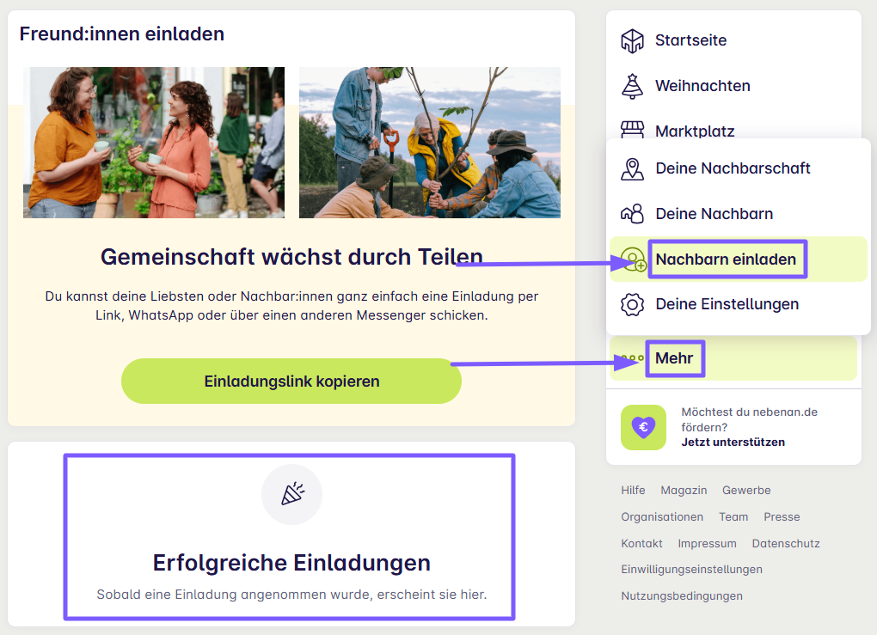The width and height of the screenshot is (877, 635).
Task: Select Nachbarn einladen menu entry
Action: [739, 259]
